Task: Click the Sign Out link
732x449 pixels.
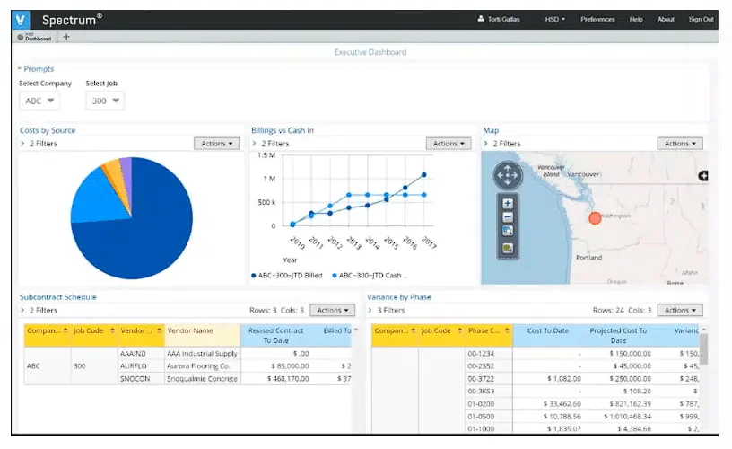Action: click(701, 19)
